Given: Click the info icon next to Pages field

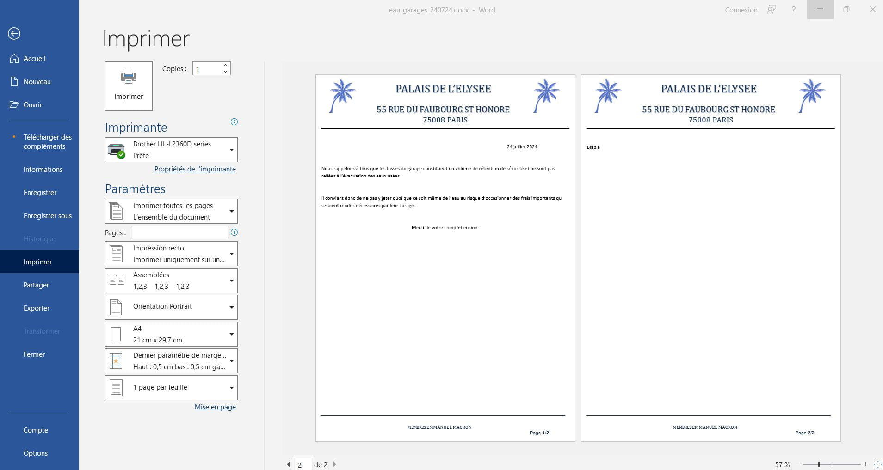Looking at the screenshot, I should [234, 232].
